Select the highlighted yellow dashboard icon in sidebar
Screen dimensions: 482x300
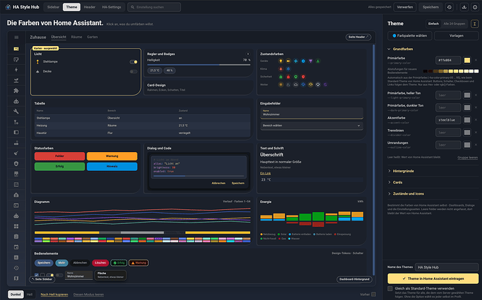(x=16, y=49)
